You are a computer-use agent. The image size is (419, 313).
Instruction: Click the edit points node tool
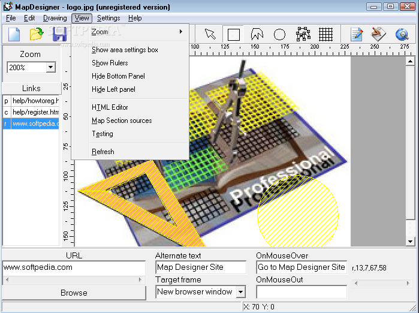click(303, 34)
